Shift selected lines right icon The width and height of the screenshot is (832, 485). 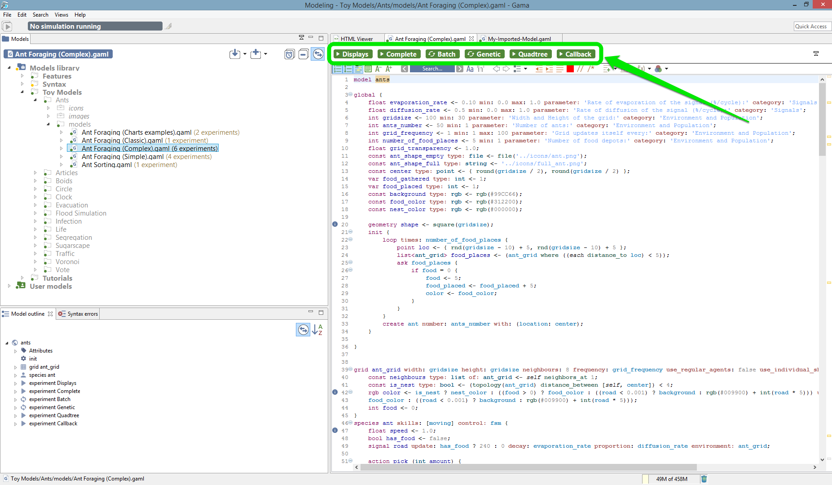tap(549, 69)
